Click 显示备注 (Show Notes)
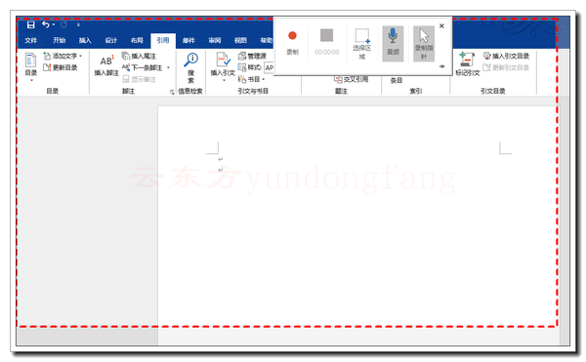The width and height of the screenshot is (586, 362). [139, 79]
